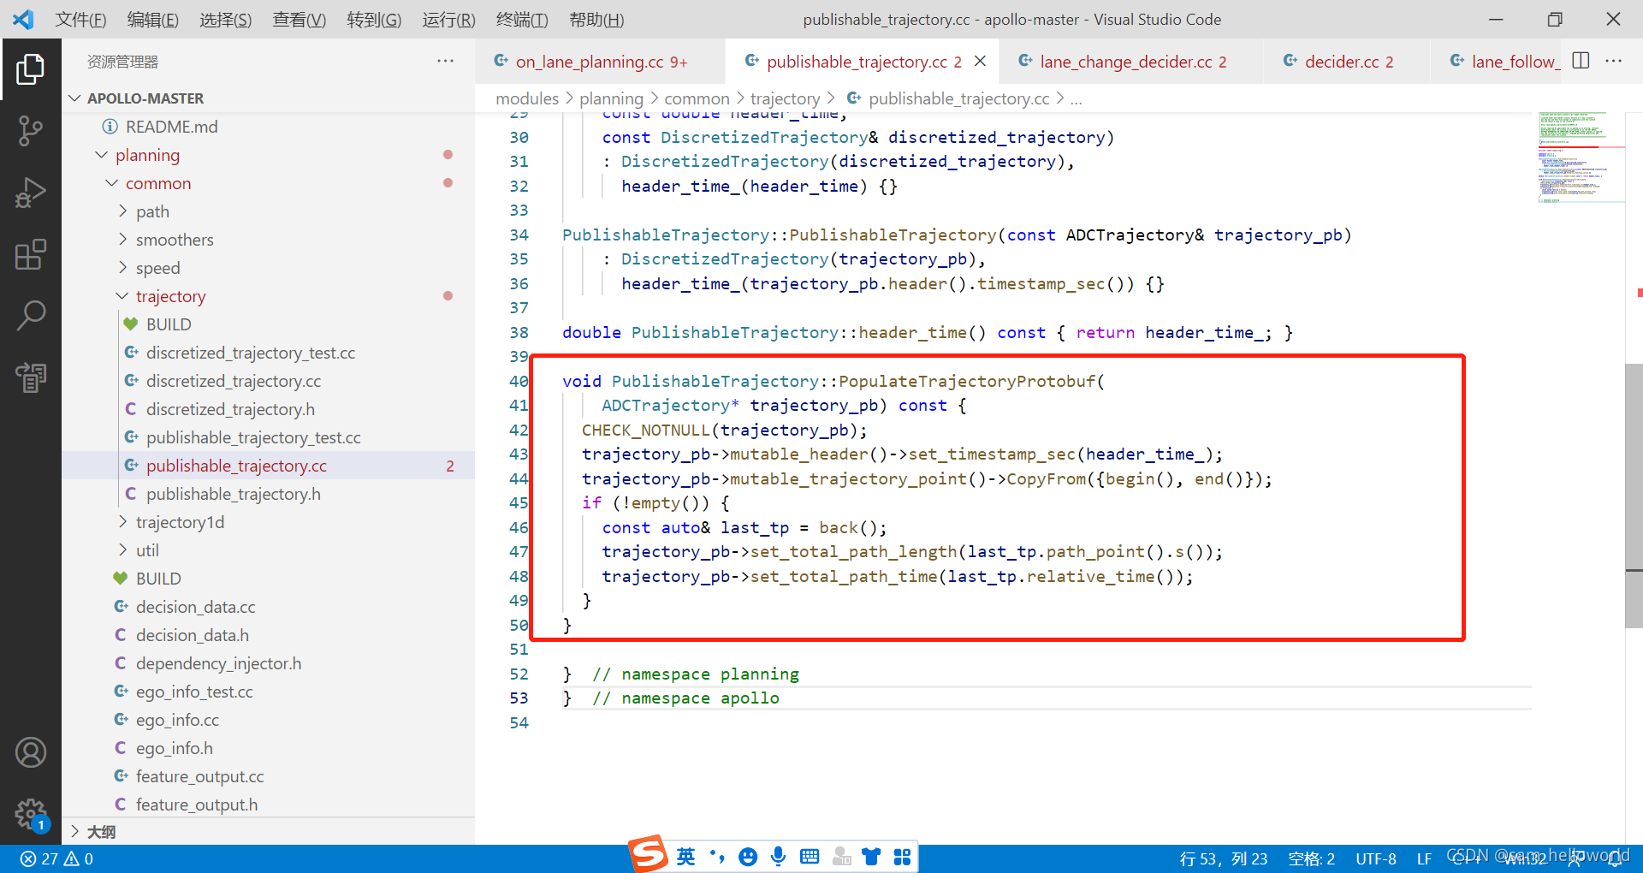Screen dimensions: 1643x873
Task: Click the 'planning' breadcrumb segment
Action: (611, 98)
